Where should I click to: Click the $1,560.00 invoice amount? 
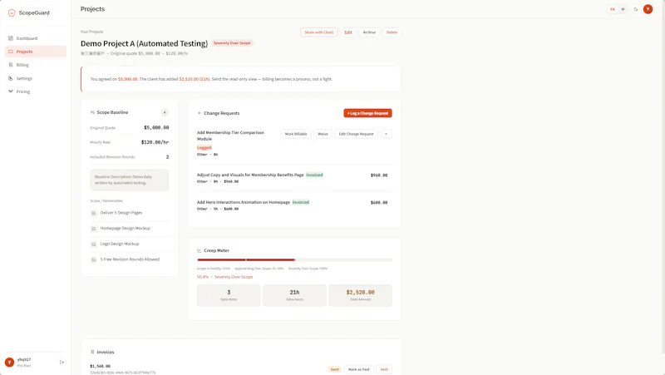[100, 366]
